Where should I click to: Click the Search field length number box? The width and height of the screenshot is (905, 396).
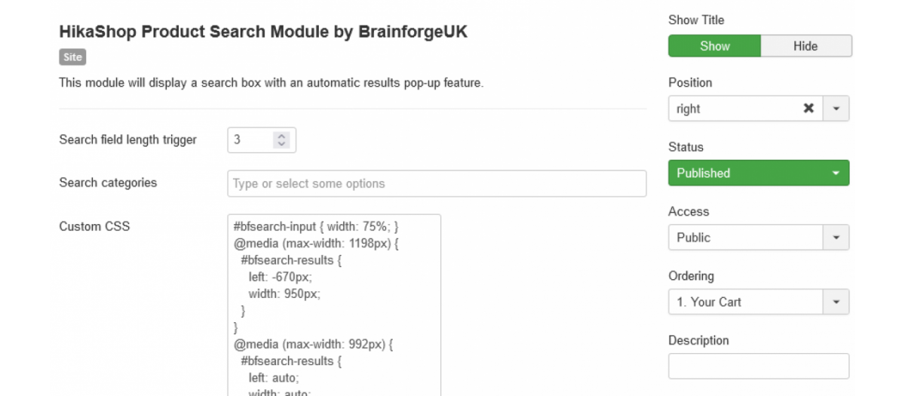[x=261, y=140]
